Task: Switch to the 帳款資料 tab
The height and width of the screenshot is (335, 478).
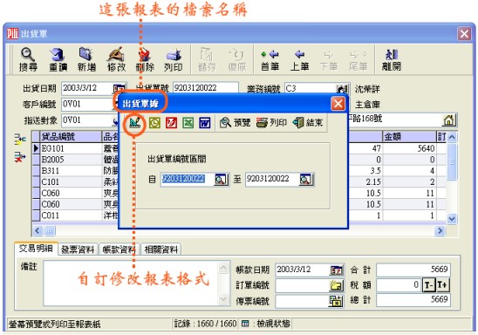Action: click(x=119, y=250)
